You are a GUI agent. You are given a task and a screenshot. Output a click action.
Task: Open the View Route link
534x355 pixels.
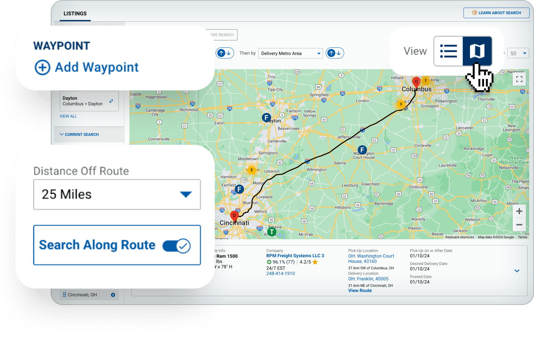[360, 291]
